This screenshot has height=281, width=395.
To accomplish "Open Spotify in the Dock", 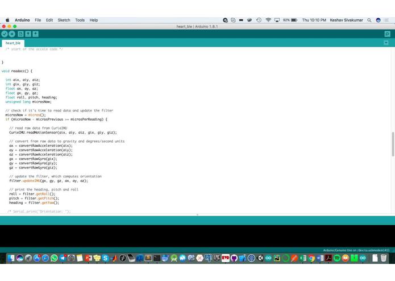I will coord(337,258).
